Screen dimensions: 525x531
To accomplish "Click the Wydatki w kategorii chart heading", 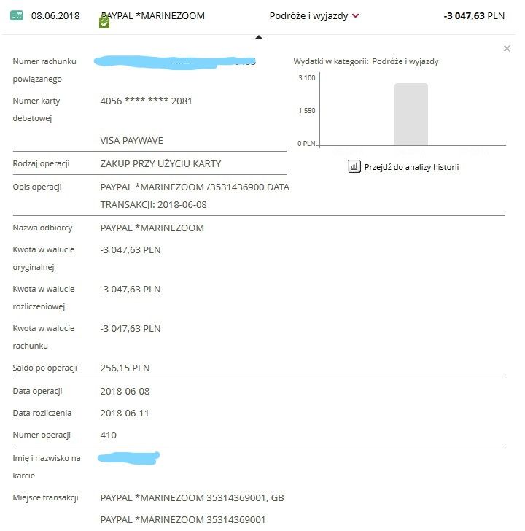I will (366, 62).
